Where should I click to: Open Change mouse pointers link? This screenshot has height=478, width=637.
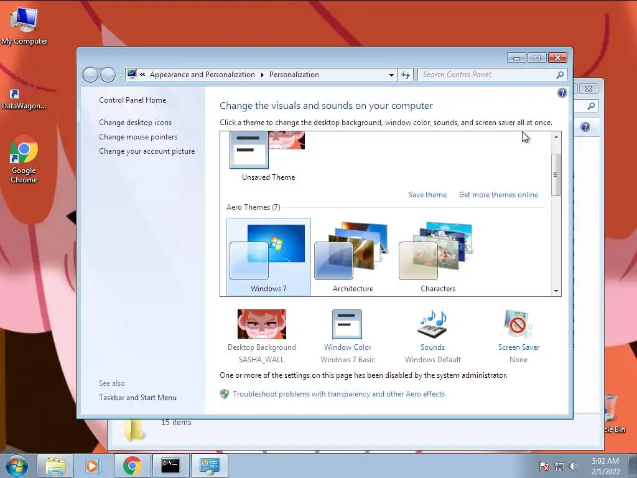pos(138,136)
